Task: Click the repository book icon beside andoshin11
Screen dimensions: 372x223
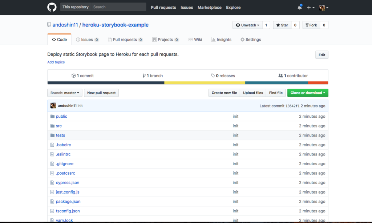Action: click(49, 25)
